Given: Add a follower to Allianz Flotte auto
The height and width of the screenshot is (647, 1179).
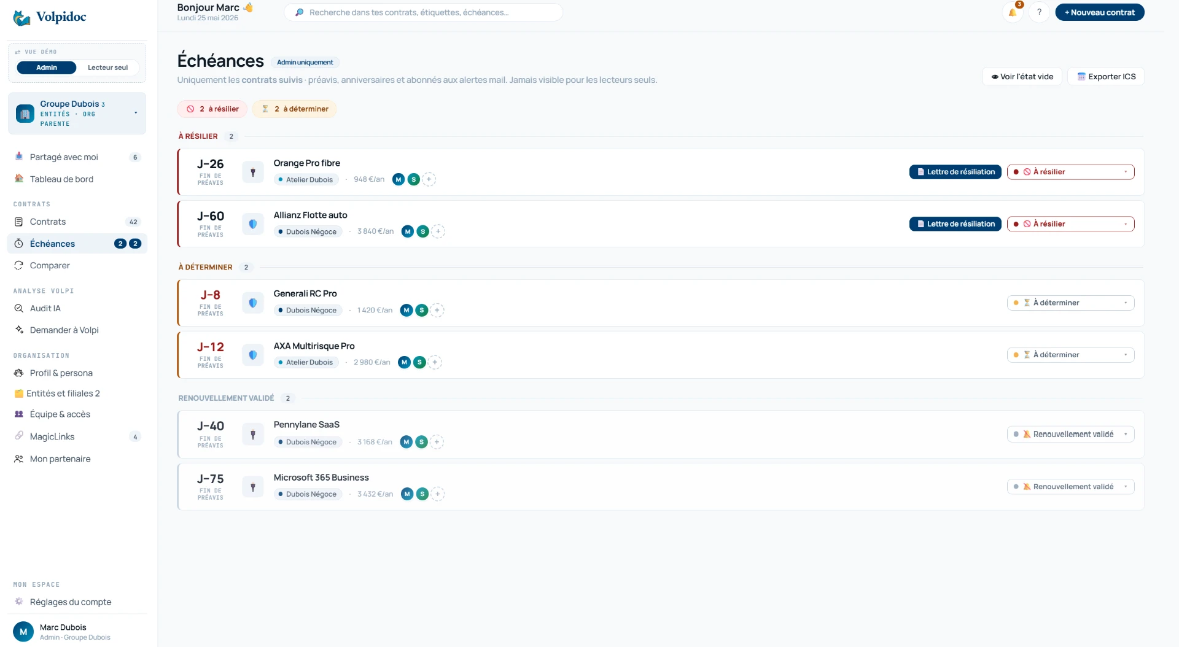Looking at the screenshot, I should (x=438, y=232).
